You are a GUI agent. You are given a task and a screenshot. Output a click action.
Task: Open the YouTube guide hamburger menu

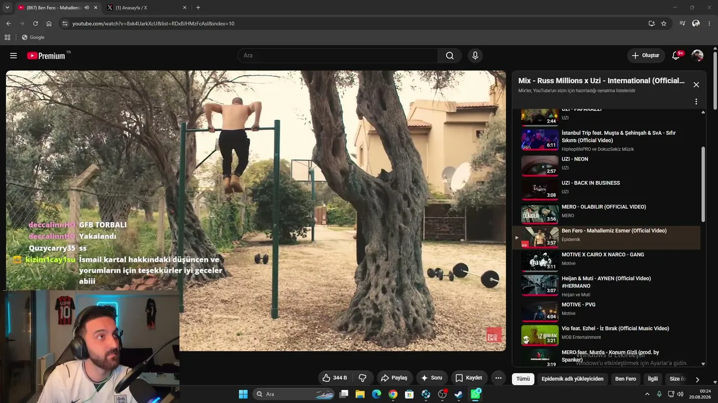[x=13, y=55]
